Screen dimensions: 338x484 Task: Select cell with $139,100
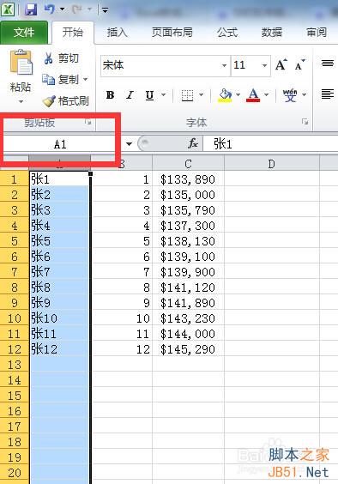[x=188, y=257]
